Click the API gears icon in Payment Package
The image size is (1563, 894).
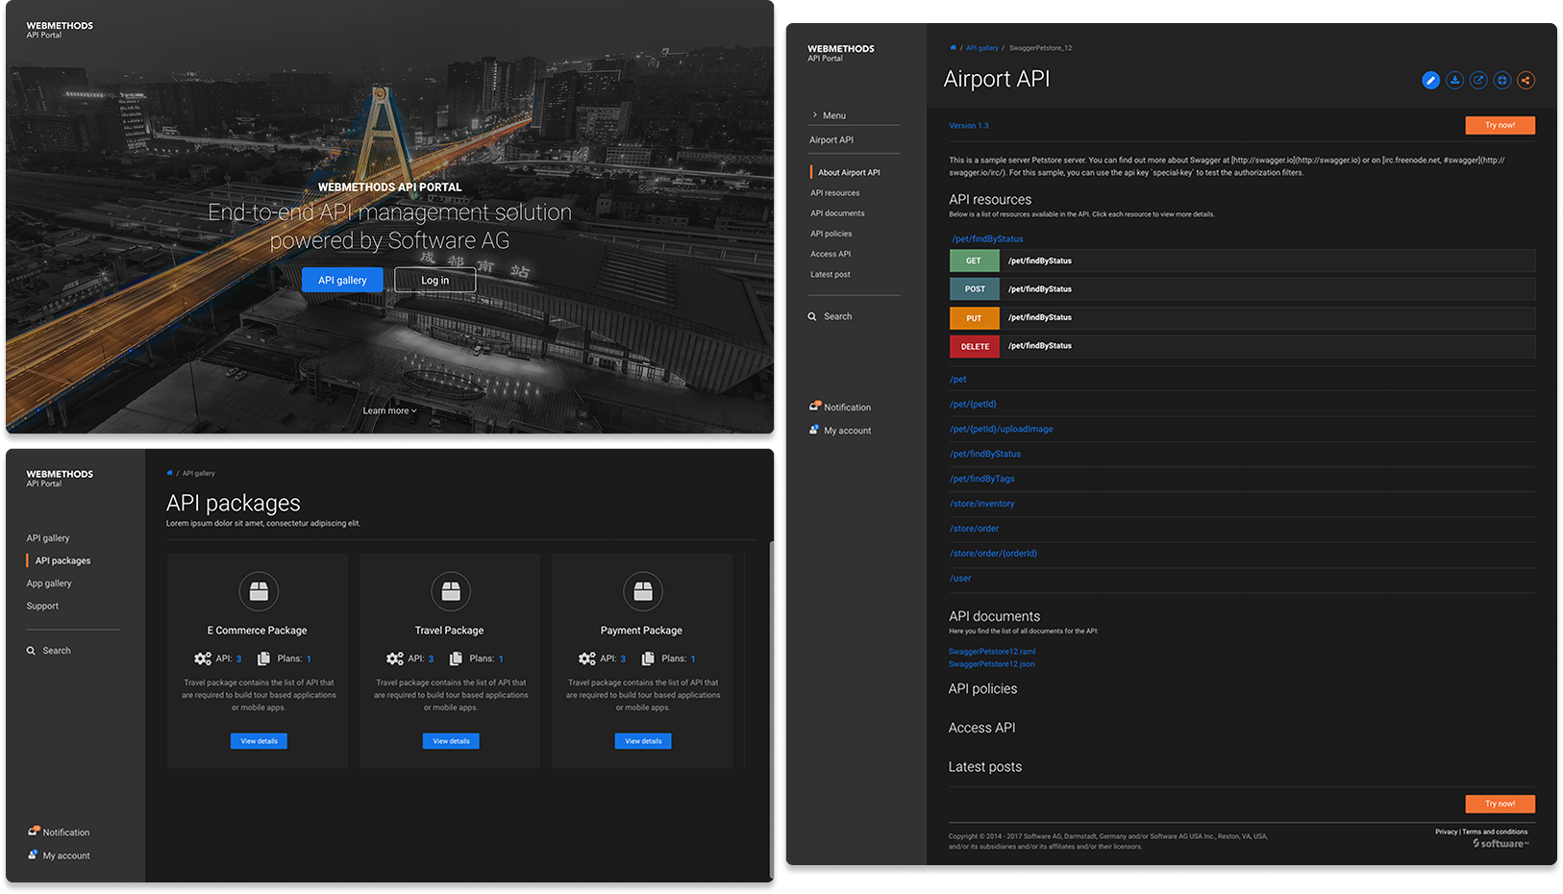(587, 658)
